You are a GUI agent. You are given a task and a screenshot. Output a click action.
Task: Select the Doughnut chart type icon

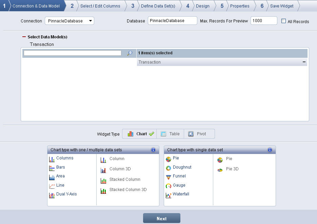tap(169, 168)
